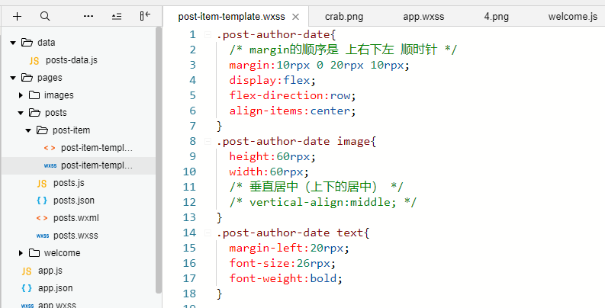The image size is (605, 308).
Task: Click the images folder icon
Action: coord(34,95)
